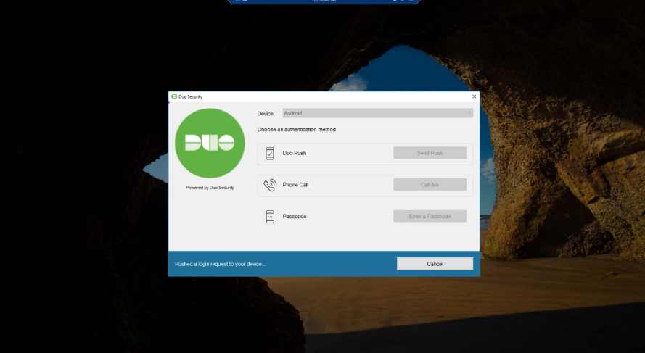Click the large green Duo logo

(x=210, y=143)
